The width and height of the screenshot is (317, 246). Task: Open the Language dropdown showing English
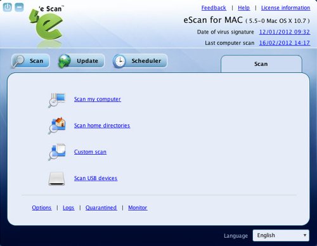click(281, 235)
